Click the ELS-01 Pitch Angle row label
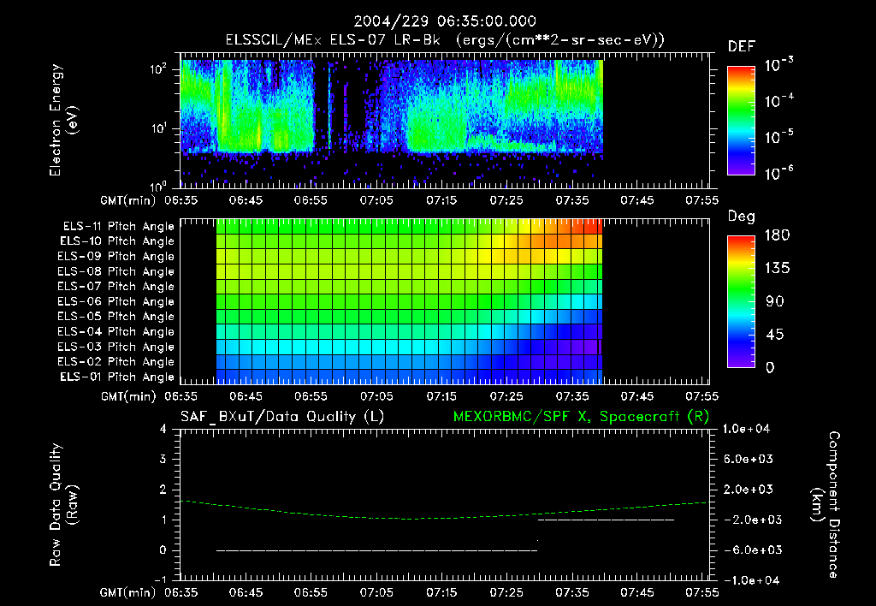 (117, 377)
